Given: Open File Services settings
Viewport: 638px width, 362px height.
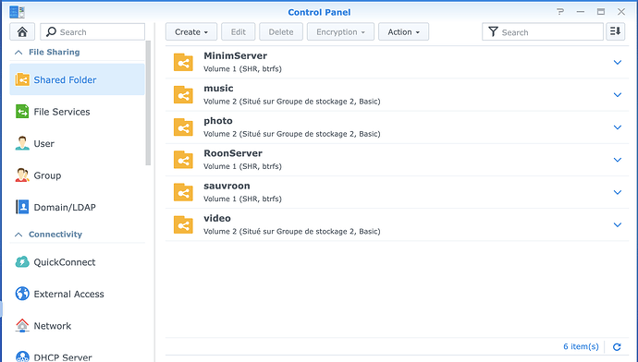Looking at the screenshot, I should tap(77, 112).
